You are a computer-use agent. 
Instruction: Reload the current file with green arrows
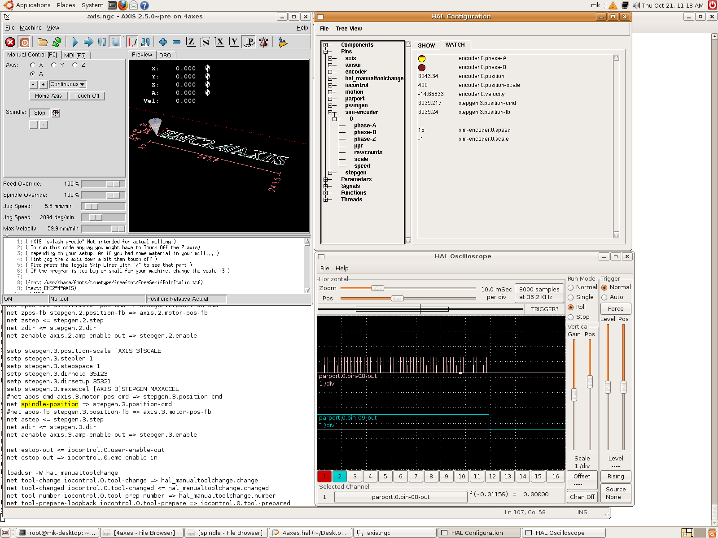(57, 42)
